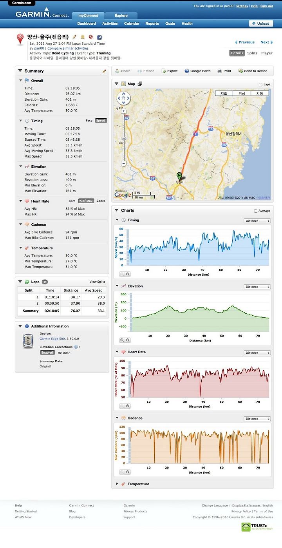This screenshot has height=548, width=282.
Task: Open the Dashboard menu item
Action: (87, 24)
